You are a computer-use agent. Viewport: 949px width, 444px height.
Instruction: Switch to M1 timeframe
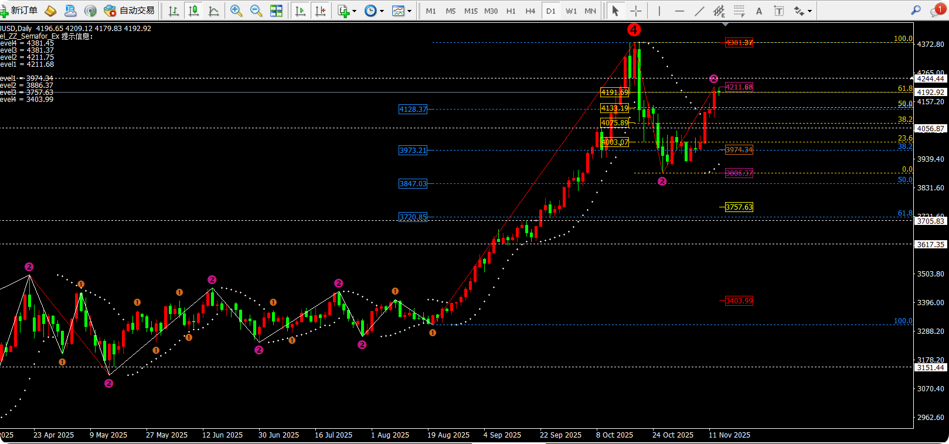point(431,11)
